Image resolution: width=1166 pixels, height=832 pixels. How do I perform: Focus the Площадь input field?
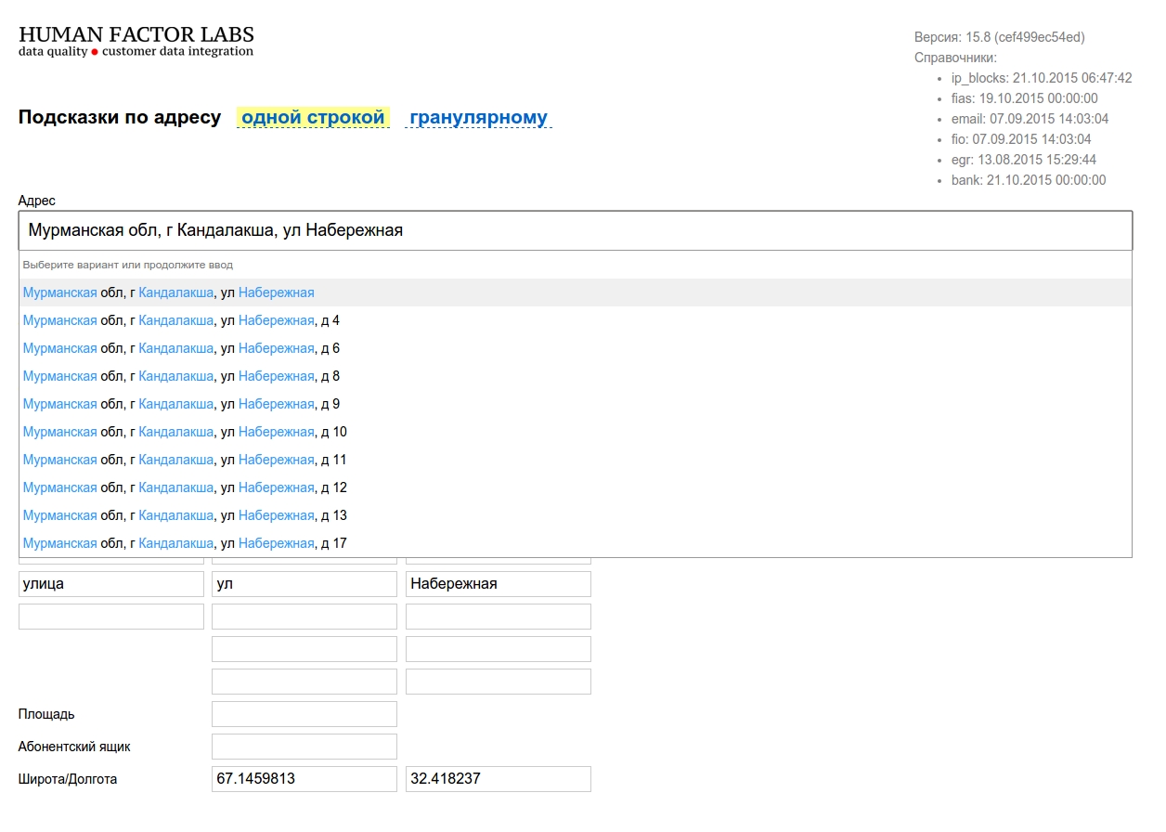point(304,714)
